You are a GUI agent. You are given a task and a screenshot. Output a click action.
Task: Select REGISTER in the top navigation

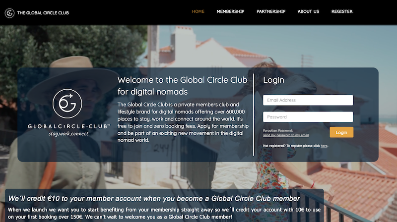pos(342,11)
